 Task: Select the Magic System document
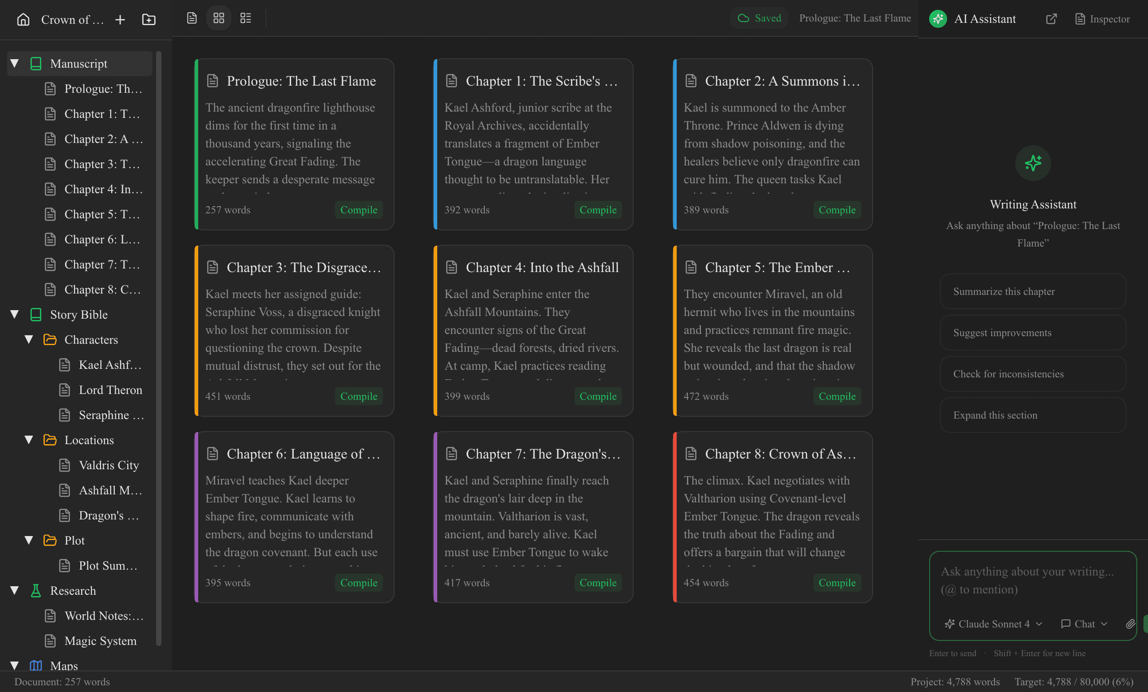point(100,641)
